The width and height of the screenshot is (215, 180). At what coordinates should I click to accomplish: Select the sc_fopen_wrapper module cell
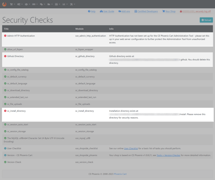pyautogui.click(x=84, y=49)
